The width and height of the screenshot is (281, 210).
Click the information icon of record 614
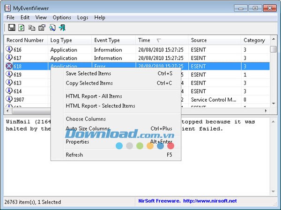[9, 91]
